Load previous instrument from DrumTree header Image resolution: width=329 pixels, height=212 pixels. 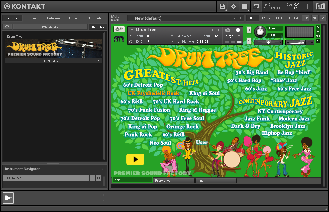[212, 30]
